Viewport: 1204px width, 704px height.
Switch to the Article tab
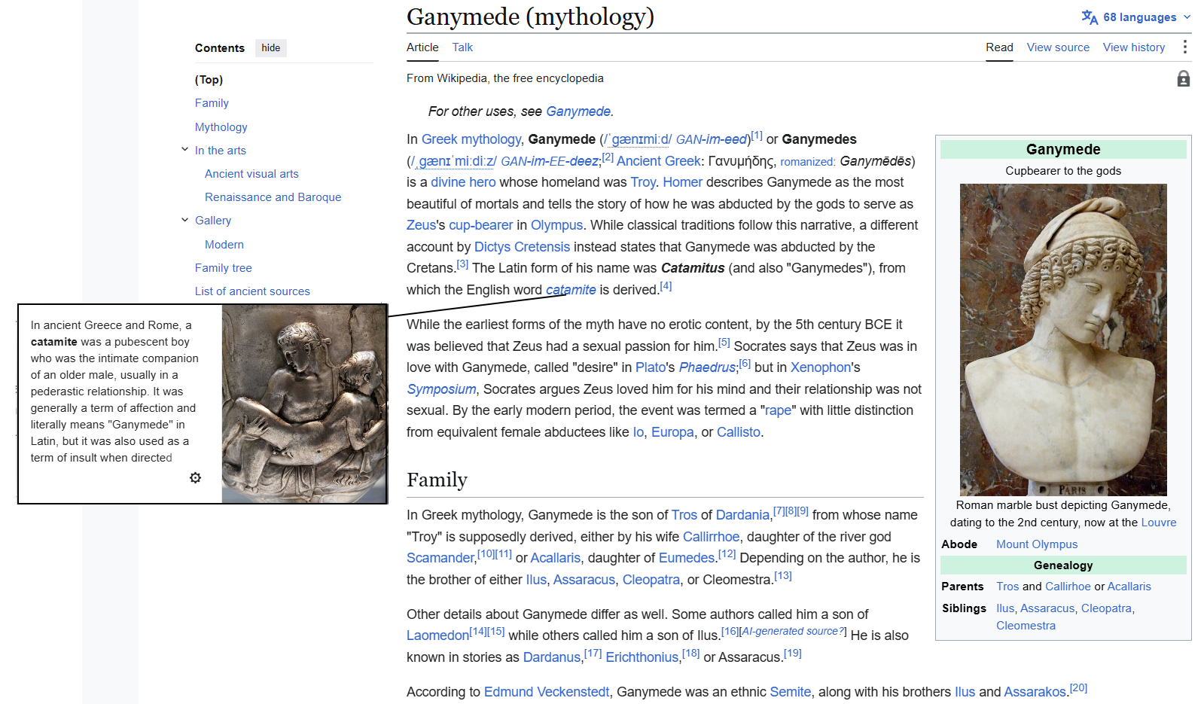coord(422,47)
